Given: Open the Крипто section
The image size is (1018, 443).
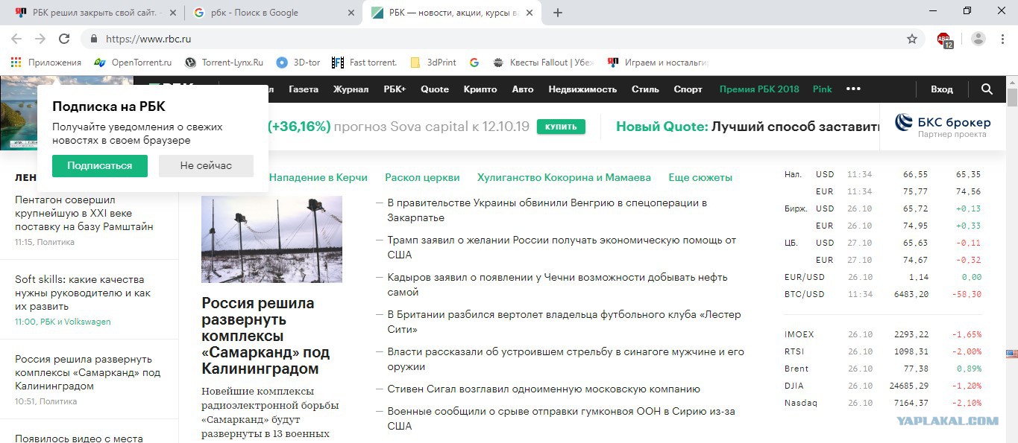Looking at the screenshot, I should (480, 89).
